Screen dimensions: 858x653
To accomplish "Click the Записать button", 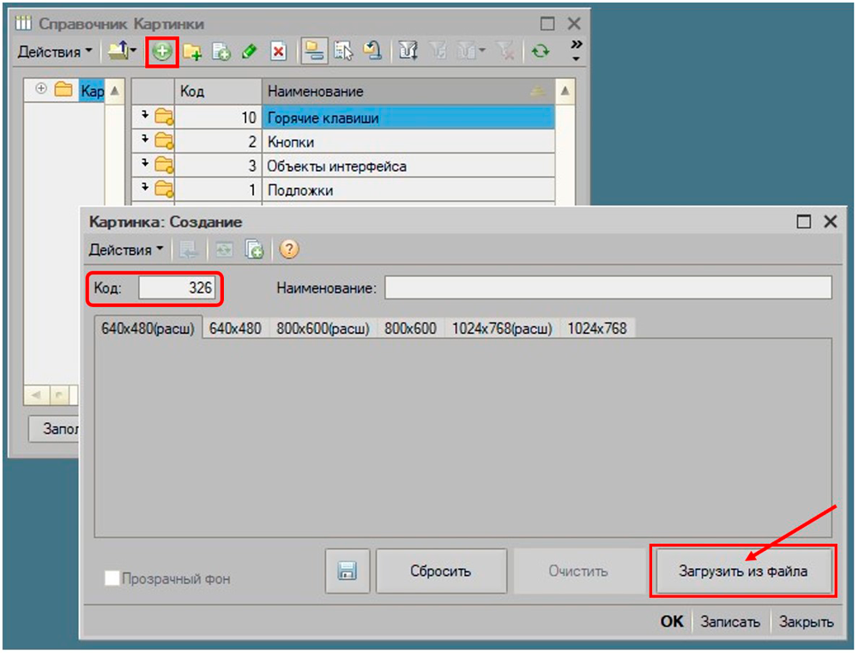I will 730,622.
